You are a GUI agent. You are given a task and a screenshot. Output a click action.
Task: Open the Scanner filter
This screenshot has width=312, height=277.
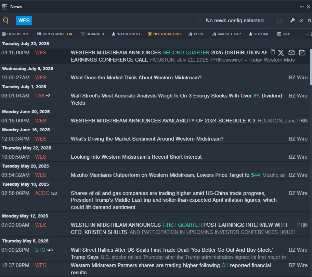click(x=92, y=34)
